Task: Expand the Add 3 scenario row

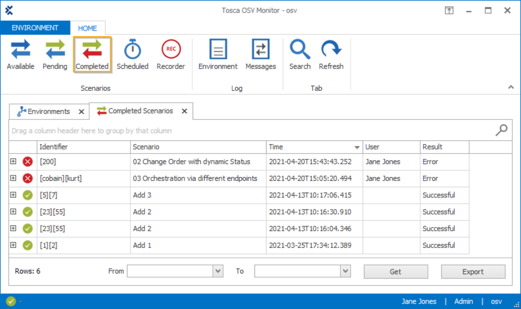Action: tap(13, 195)
